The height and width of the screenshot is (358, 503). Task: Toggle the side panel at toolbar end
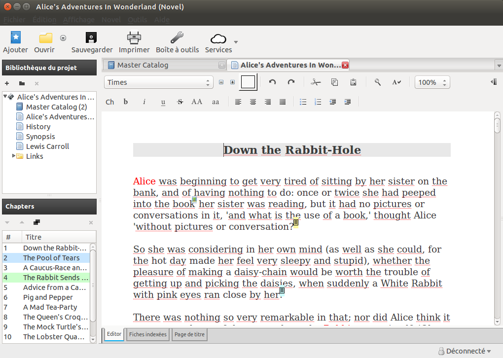(494, 82)
